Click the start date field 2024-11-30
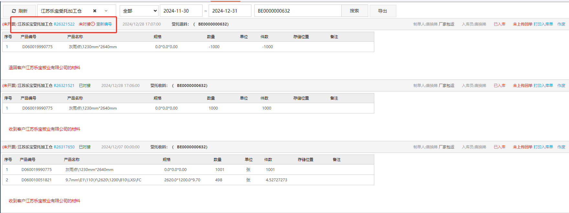The width and height of the screenshot is (569, 213). click(x=181, y=11)
